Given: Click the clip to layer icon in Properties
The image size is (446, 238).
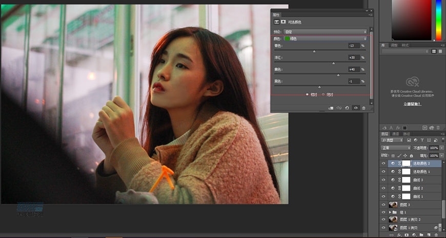Looking at the screenshot, I should click(x=331, y=108).
